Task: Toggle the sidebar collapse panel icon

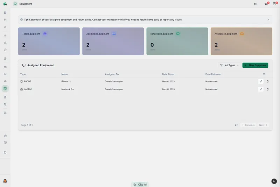Action: [x=5, y=153]
